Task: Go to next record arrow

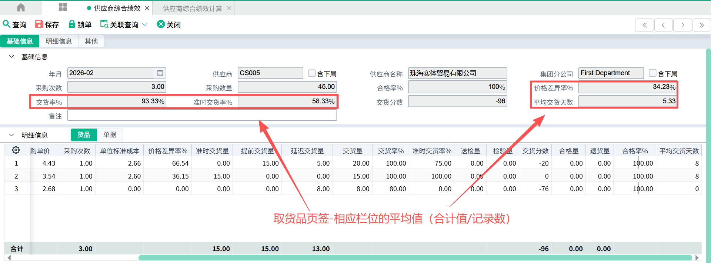Action: tap(682, 25)
